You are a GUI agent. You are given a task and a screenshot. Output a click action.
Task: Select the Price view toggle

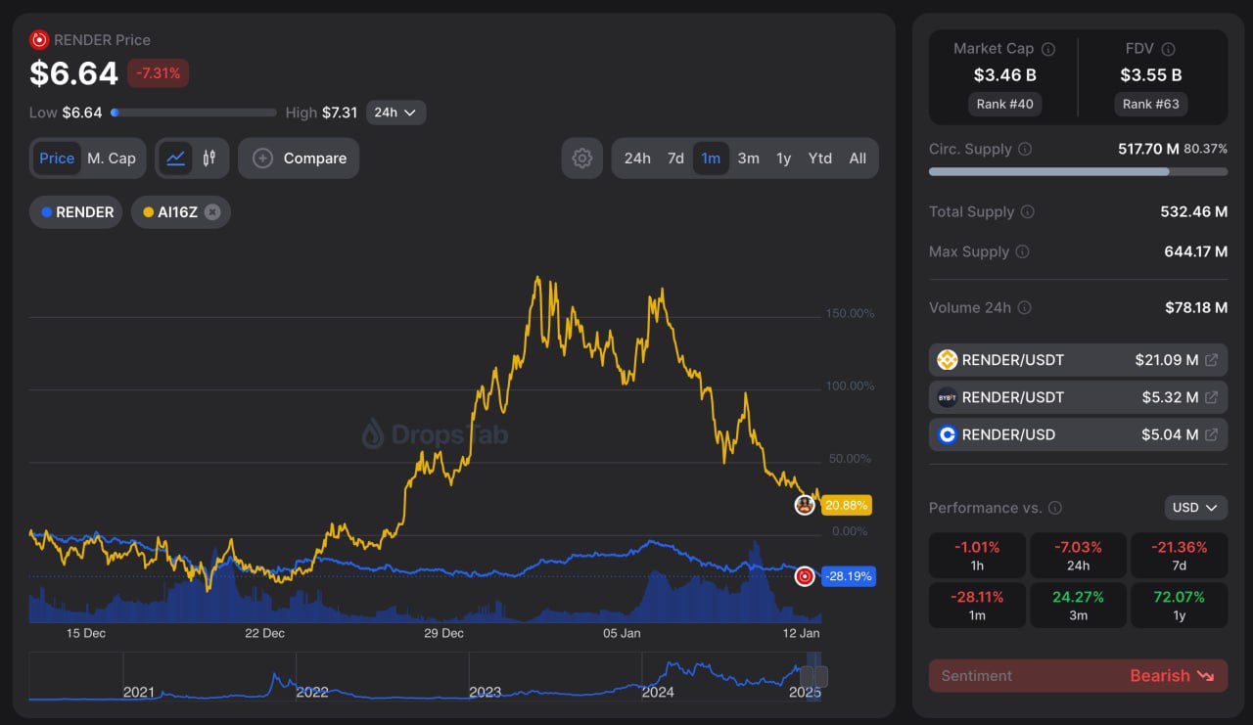[57, 159]
